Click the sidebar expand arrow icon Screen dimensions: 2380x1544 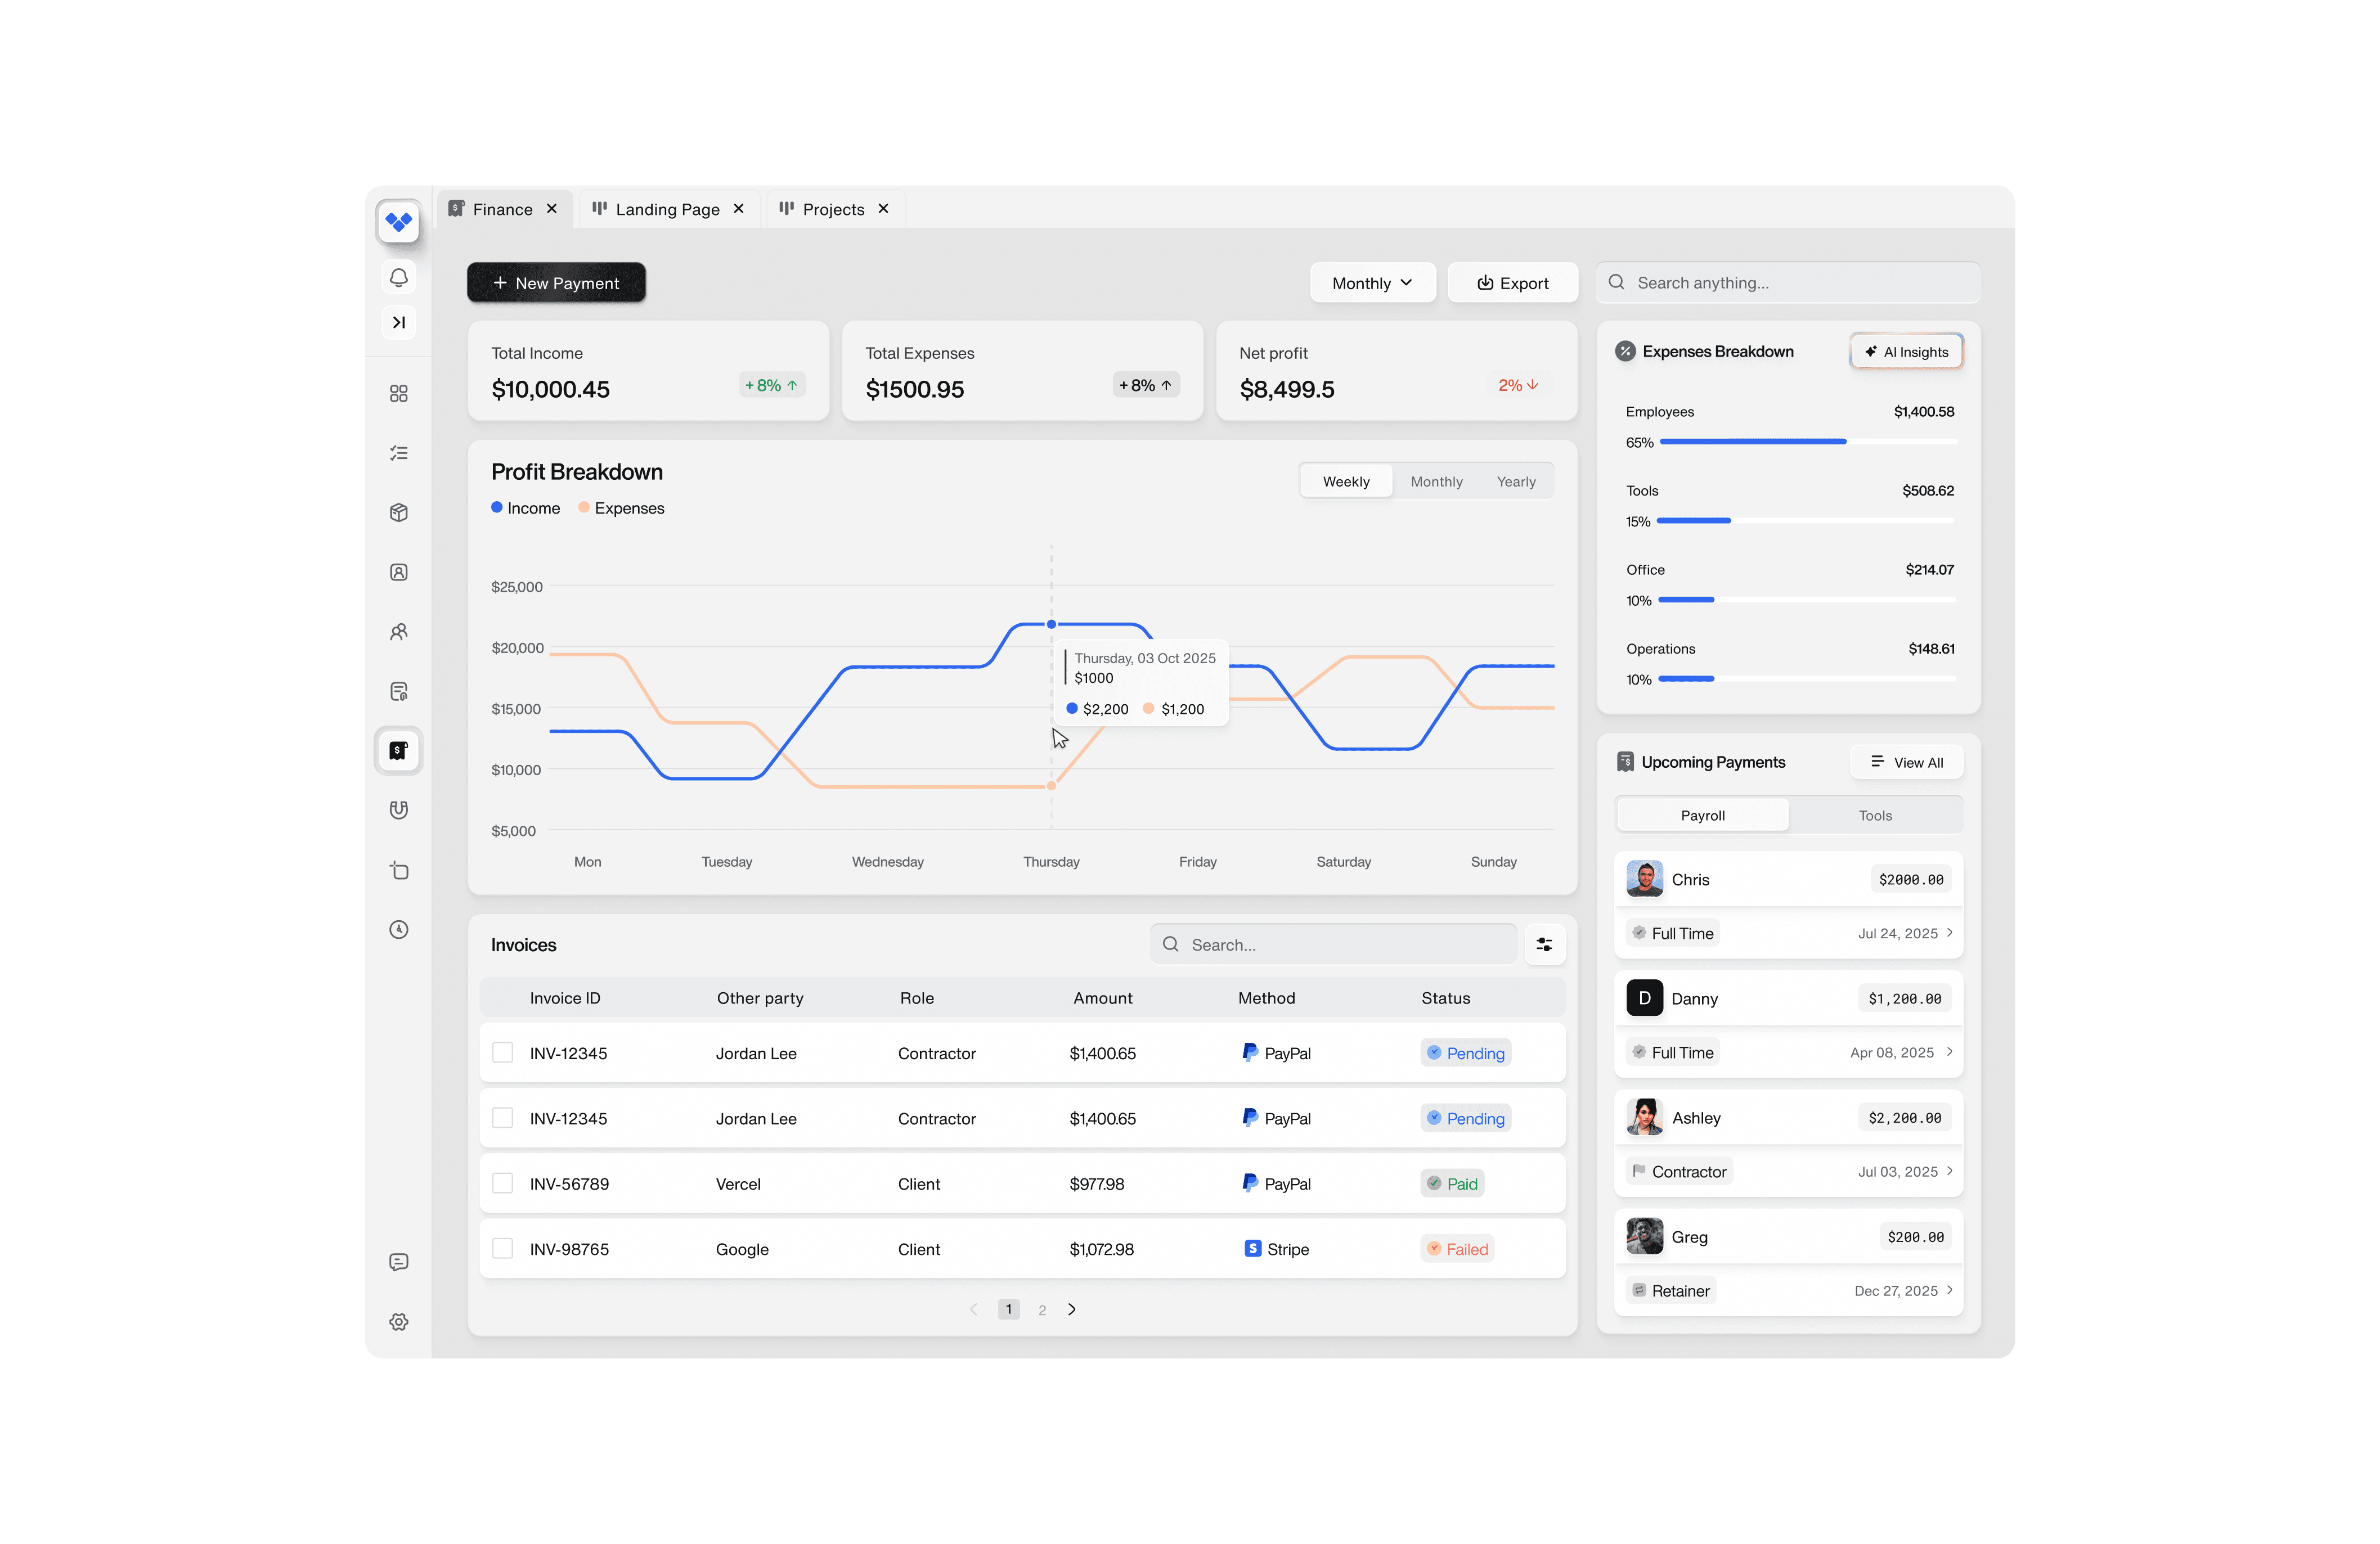click(398, 322)
